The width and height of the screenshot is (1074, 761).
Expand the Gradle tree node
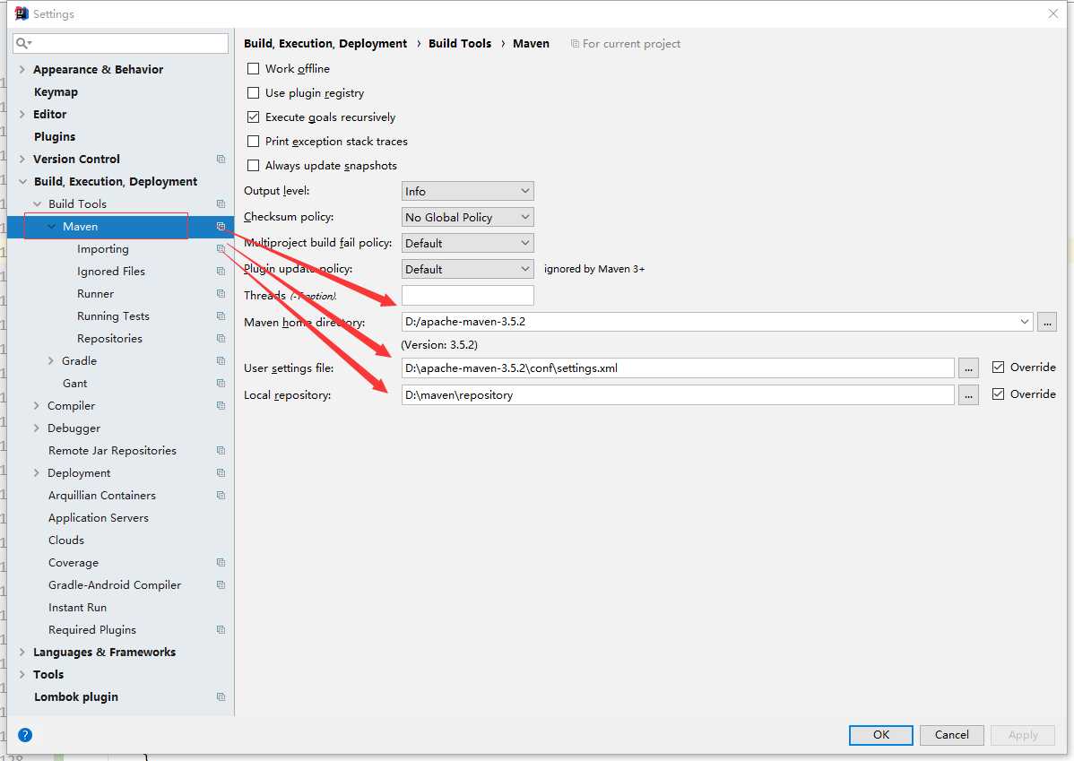(x=51, y=361)
